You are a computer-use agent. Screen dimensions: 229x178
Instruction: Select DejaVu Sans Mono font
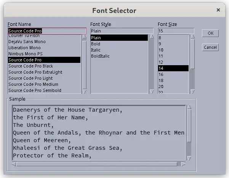(x=44, y=42)
